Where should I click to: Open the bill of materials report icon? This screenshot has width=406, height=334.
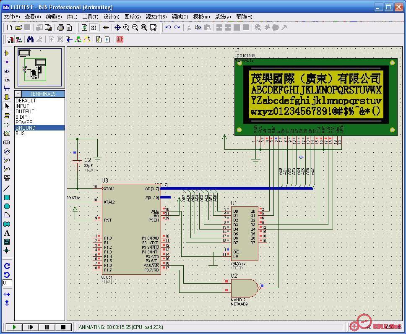coord(99,39)
